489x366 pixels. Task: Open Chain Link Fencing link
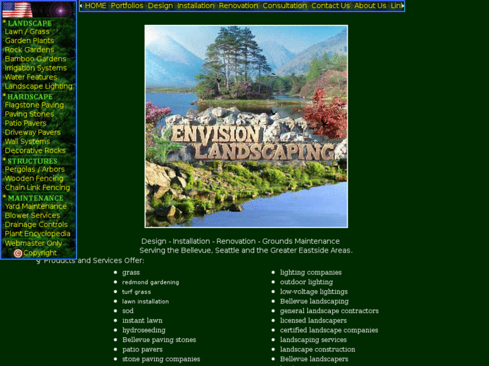pyautogui.click(x=37, y=187)
